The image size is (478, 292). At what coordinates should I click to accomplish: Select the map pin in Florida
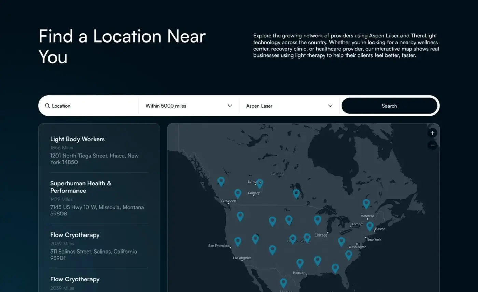[x=335, y=268]
